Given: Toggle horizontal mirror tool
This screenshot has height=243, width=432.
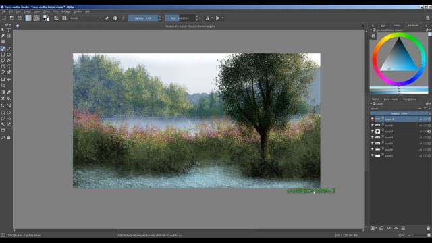Looking at the screenshot, I should 207,18.
